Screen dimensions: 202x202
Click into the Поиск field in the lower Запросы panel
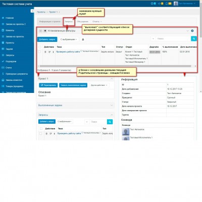click(98, 122)
